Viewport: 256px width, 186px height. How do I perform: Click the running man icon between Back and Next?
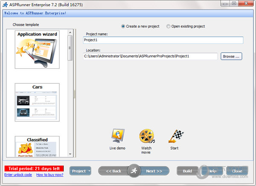pyautogui.click(x=134, y=171)
